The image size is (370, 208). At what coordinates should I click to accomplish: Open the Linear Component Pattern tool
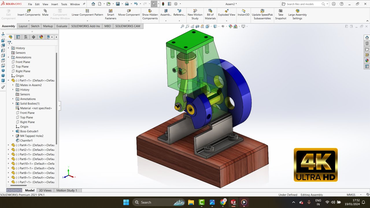pyautogui.click(x=87, y=13)
